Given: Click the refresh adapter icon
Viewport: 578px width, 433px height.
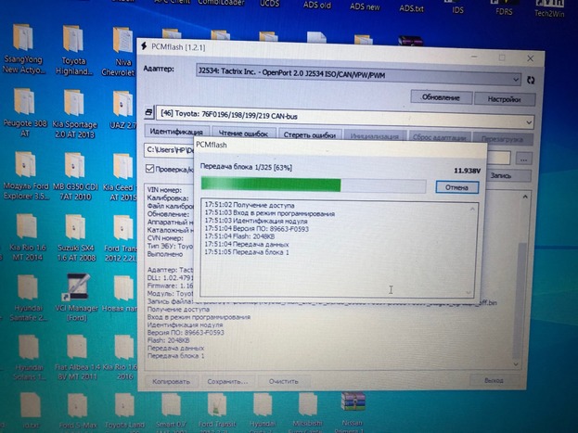Looking at the screenshot, I should click(531, 79).
